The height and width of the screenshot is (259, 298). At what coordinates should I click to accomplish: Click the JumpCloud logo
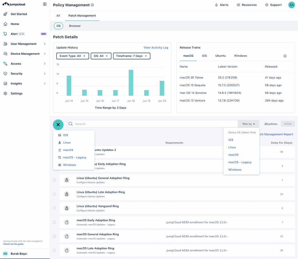click(14, 4)
